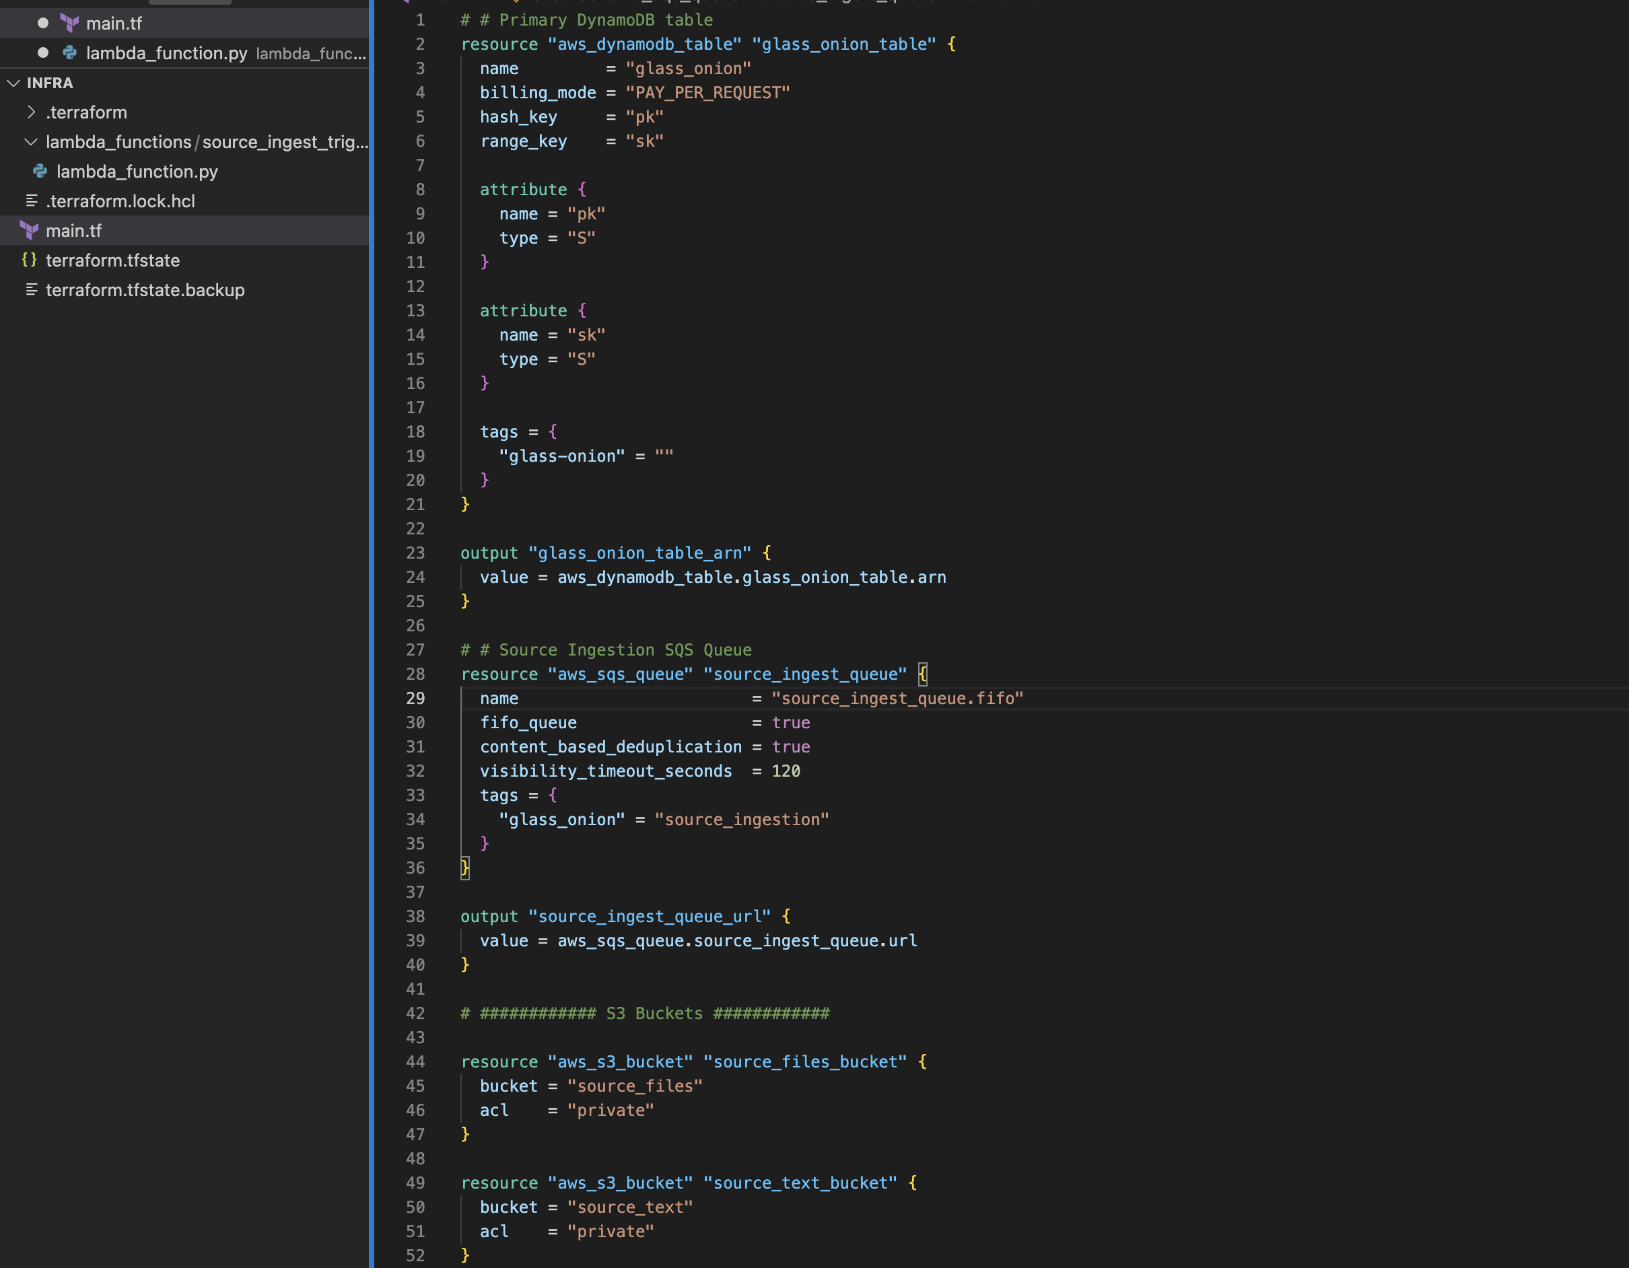Open terraform.tfstate.backup from file tree
Viewport: 1629px width, 1268px height.
pyautogui.click(x=145, y=290)
